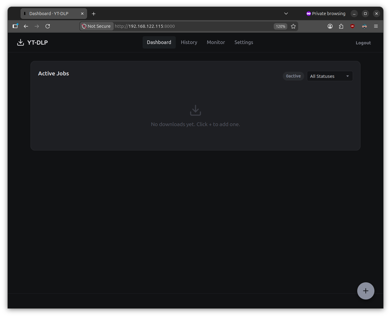The height and width of the screenshot is (317, 391).
Task: Open the list all tabs chevron
Action: [286, 14]
